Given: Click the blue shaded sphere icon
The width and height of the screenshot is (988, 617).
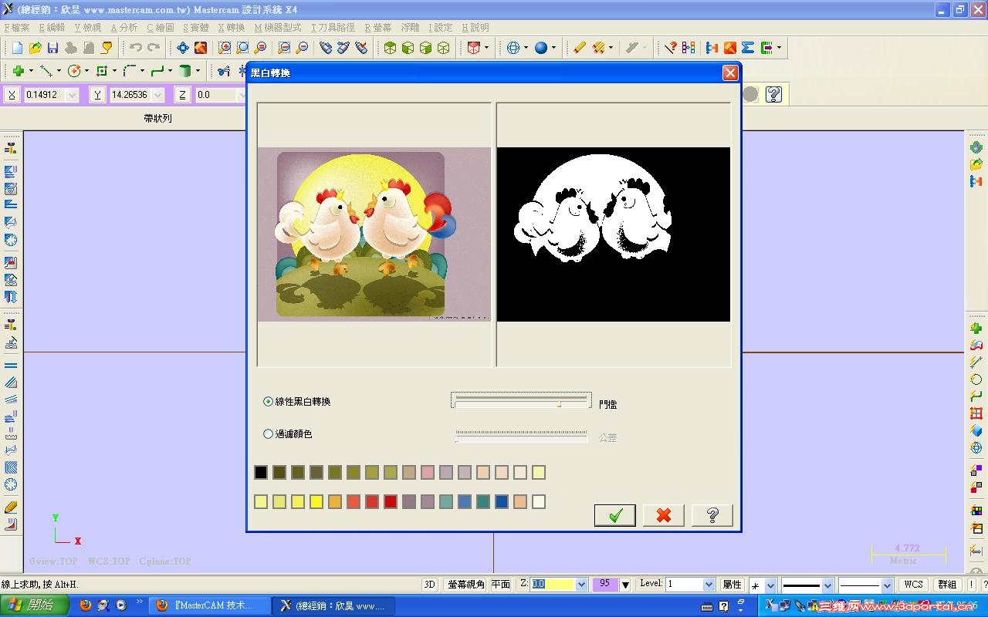Looking at the screenshot, I should click(541, 48).
